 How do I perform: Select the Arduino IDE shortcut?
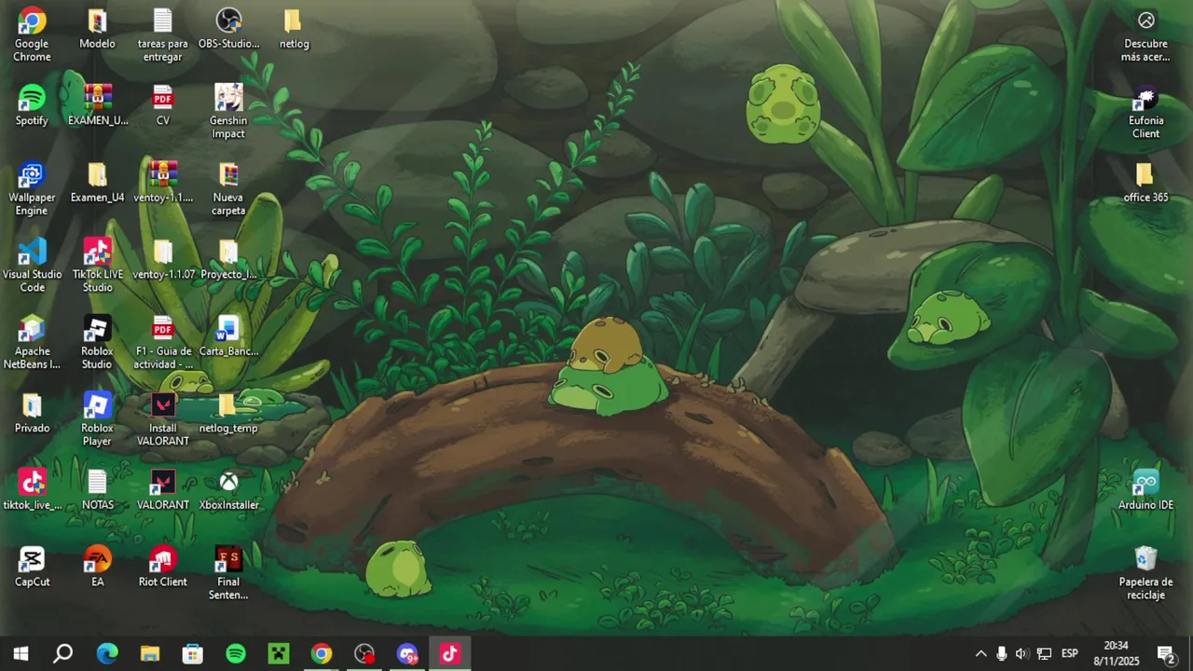[1145, 489]
